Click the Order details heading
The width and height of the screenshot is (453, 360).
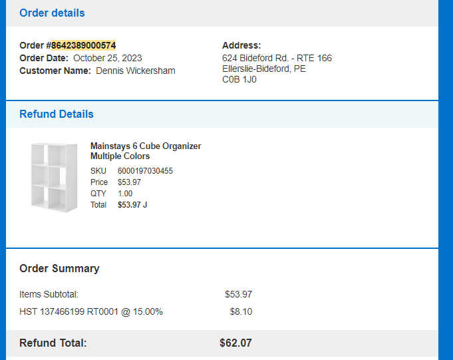click(52, 13)
